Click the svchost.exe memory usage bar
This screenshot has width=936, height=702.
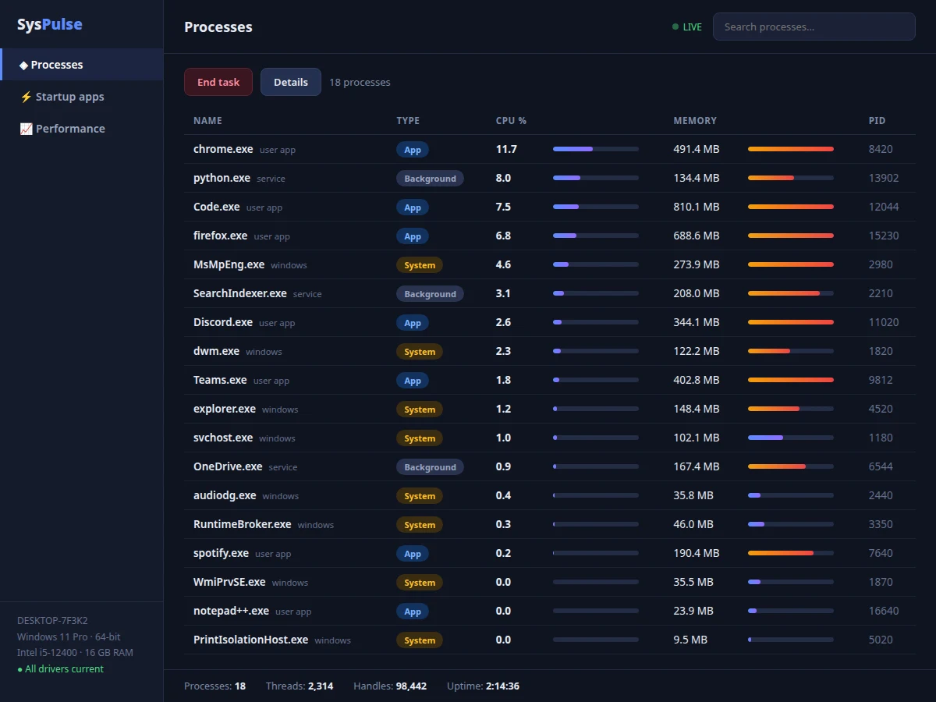(791, 438)
